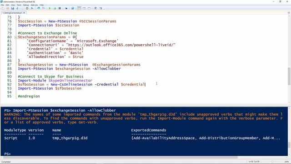The height and width of the screenshot is (164, 291).
Task: Click '@SCCSessionParams' on line 76
Action: pos(98,21)
